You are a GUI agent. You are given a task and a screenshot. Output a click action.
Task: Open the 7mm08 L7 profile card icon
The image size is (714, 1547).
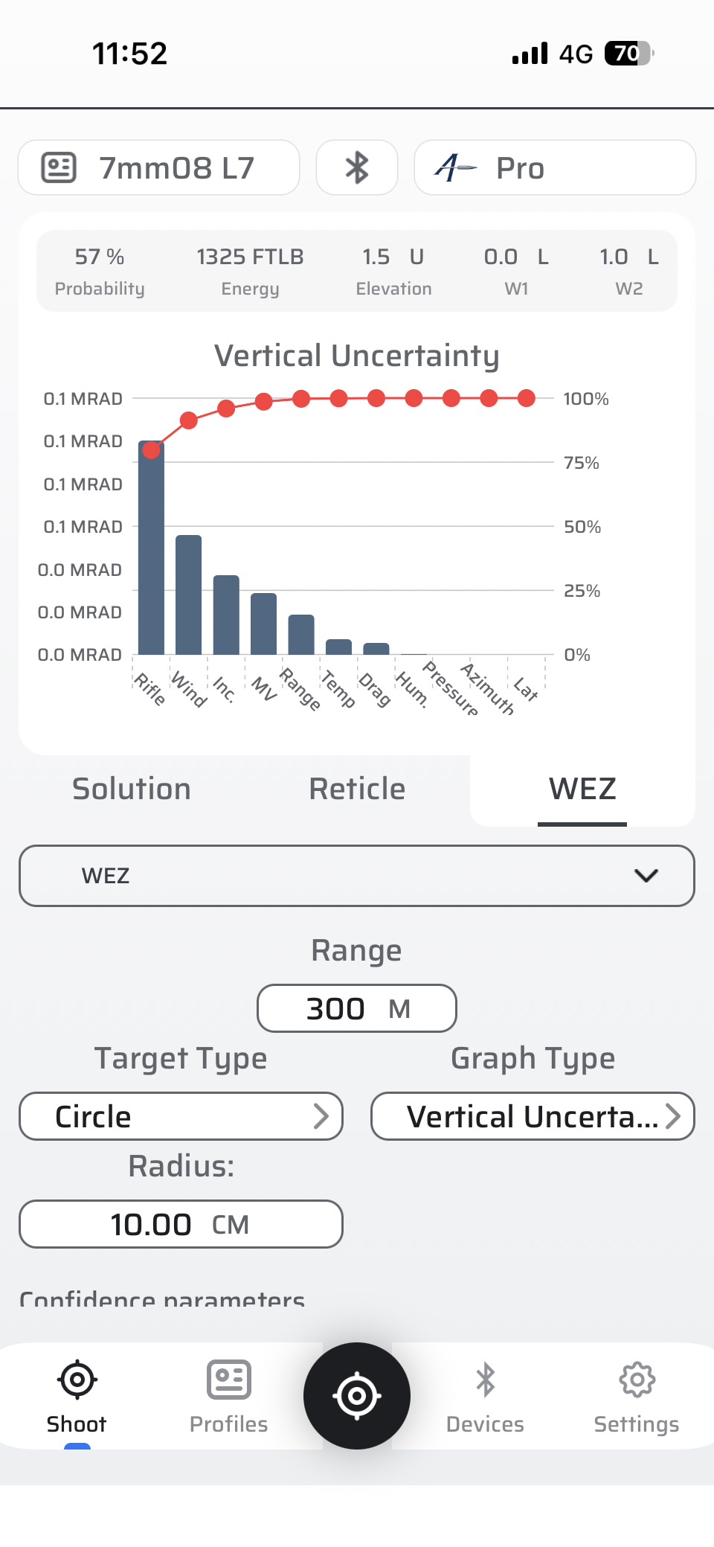(x=59, y=167)
